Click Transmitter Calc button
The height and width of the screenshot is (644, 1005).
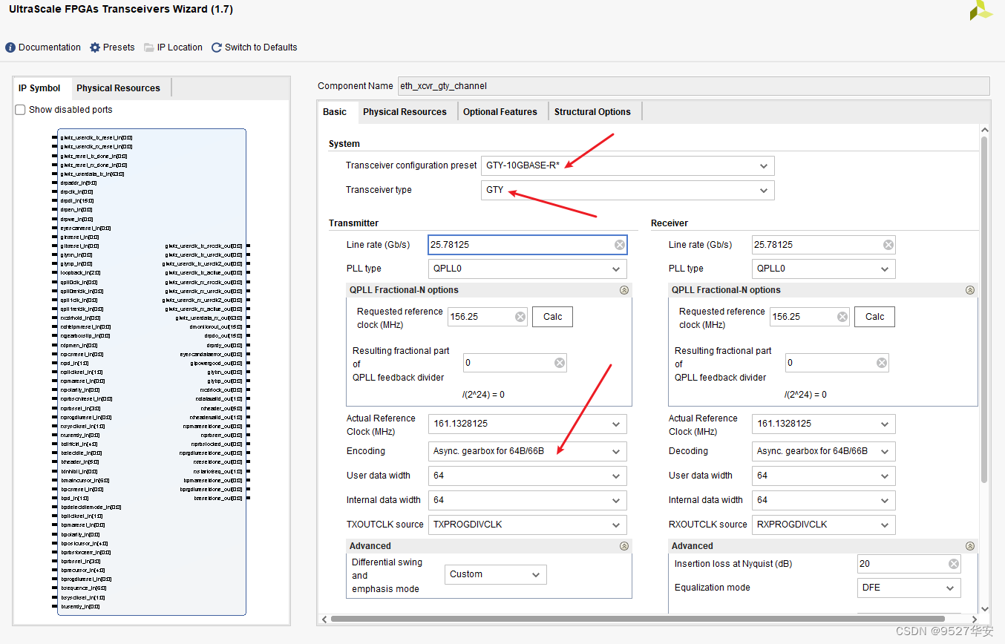[553, 317]
